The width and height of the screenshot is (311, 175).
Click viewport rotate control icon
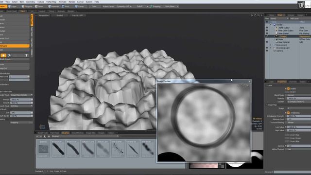(x=255, y=15)
